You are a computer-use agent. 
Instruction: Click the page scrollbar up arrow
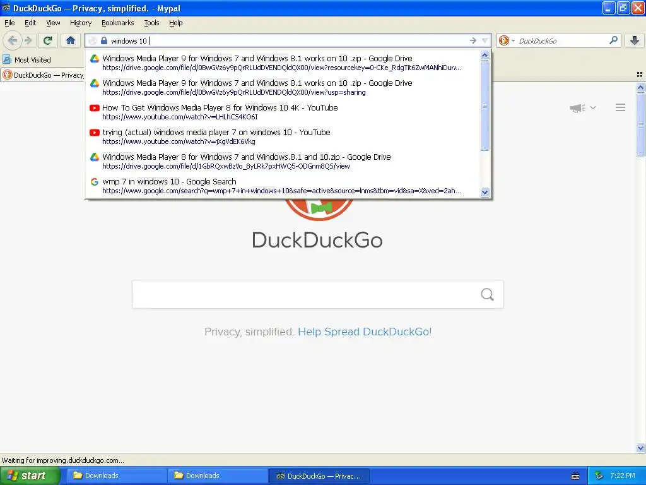tap(640, 87)
